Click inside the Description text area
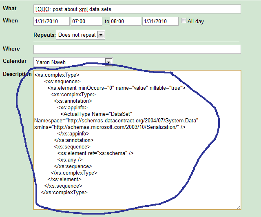The image size is (261, 217). point(137,140)
